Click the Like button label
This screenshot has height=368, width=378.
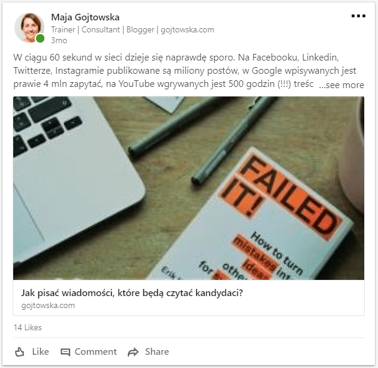(x=41, y=352)
